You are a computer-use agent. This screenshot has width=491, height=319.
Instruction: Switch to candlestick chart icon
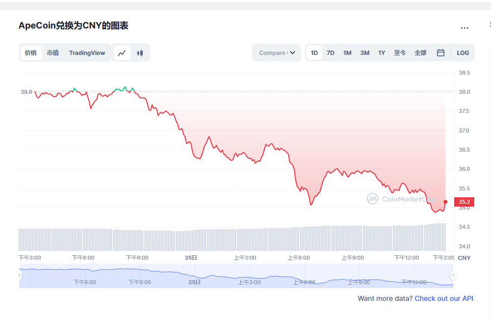(x=140, y=53)
